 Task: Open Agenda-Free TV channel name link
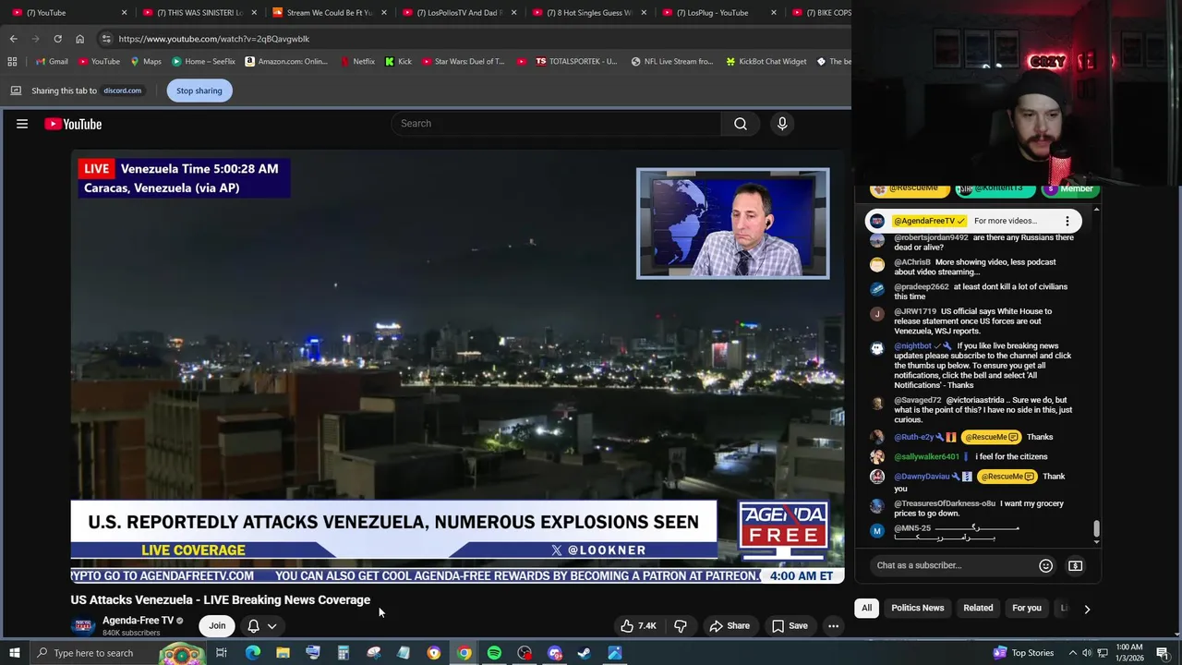tap(138, 621)
